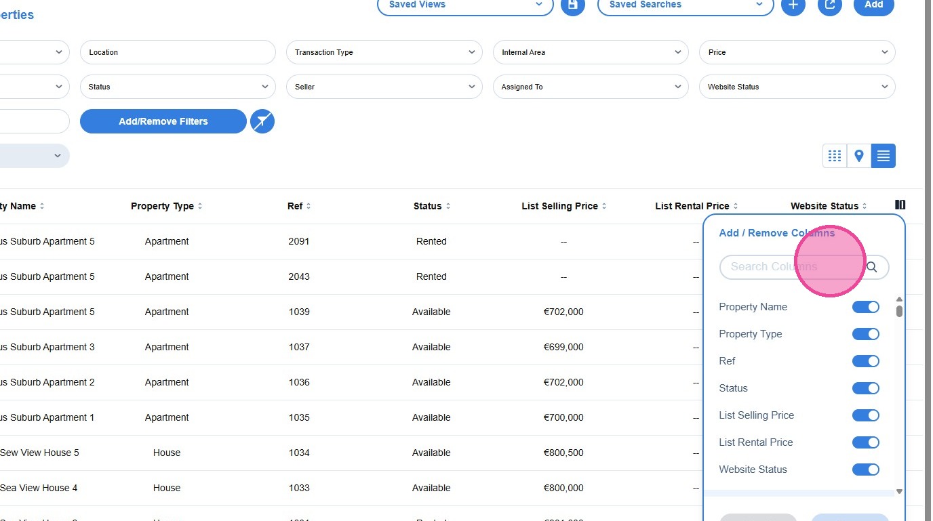Click the magnifier icon in Search Columns
The width and height of the screenshot is (933, 521).
pyautogui.click(x=872, y=267)
